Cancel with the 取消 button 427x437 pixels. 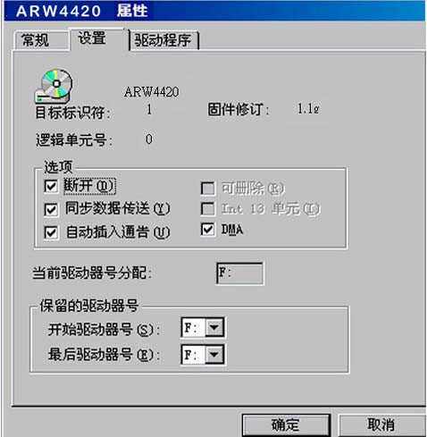click(x=382, y=424)
